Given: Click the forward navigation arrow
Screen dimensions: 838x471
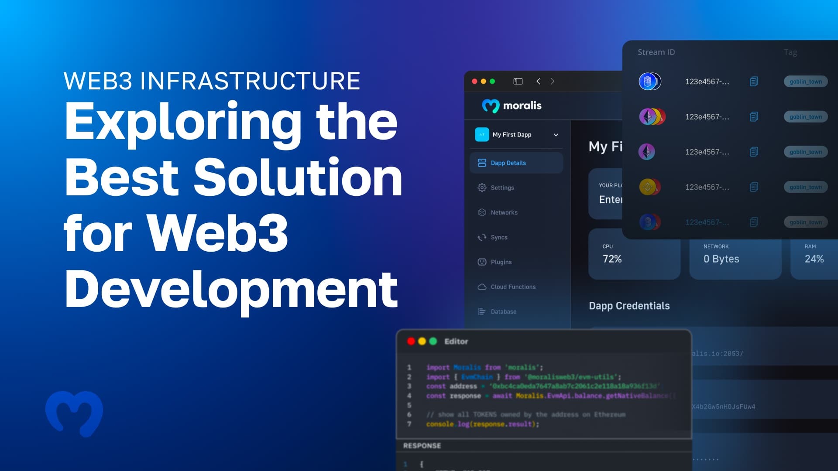Looking at the screenshot, I should (552, 81).
